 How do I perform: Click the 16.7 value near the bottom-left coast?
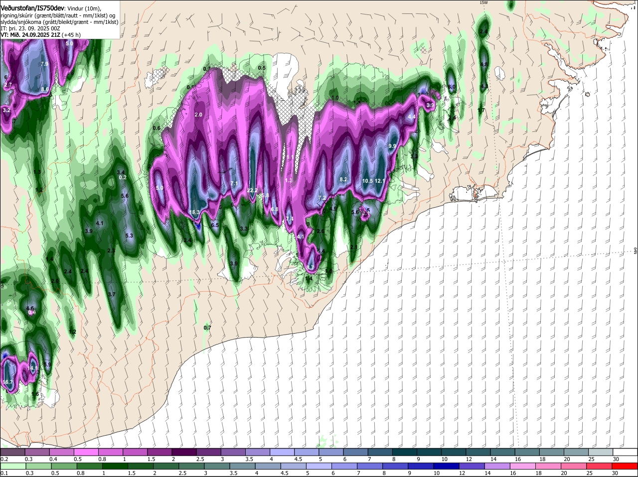click(x=7, y=382)
